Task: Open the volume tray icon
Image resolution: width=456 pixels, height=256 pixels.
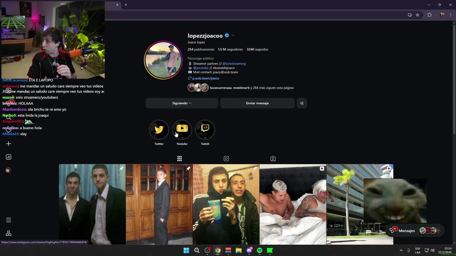Action: (x=432, y=250)
